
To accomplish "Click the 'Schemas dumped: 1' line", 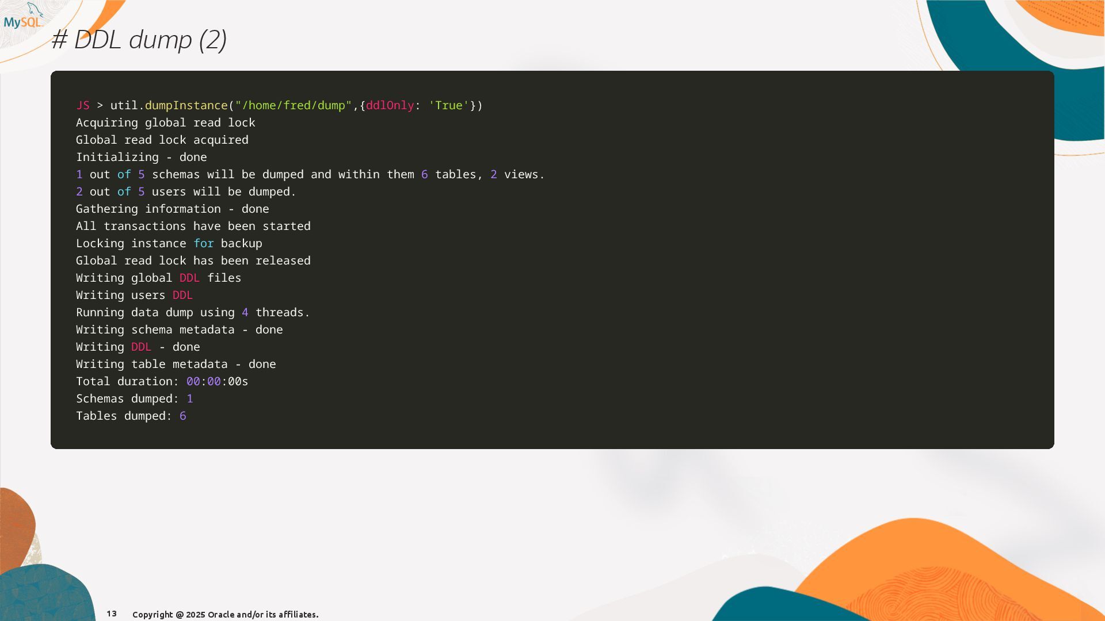I will tap(134, 398).
